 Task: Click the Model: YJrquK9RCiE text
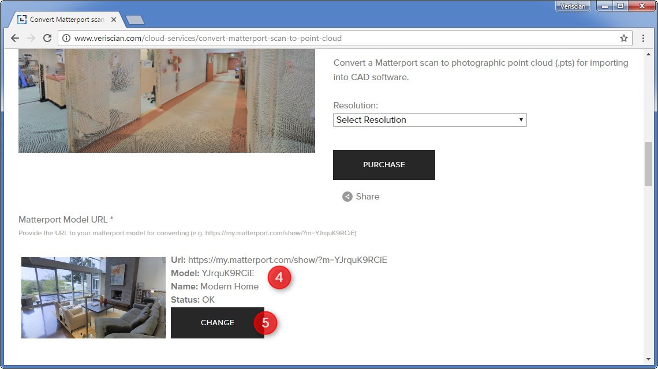pos(212,273)
